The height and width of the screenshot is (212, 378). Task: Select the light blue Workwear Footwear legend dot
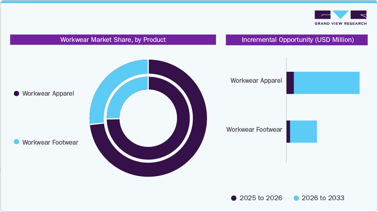pos(16,142)
